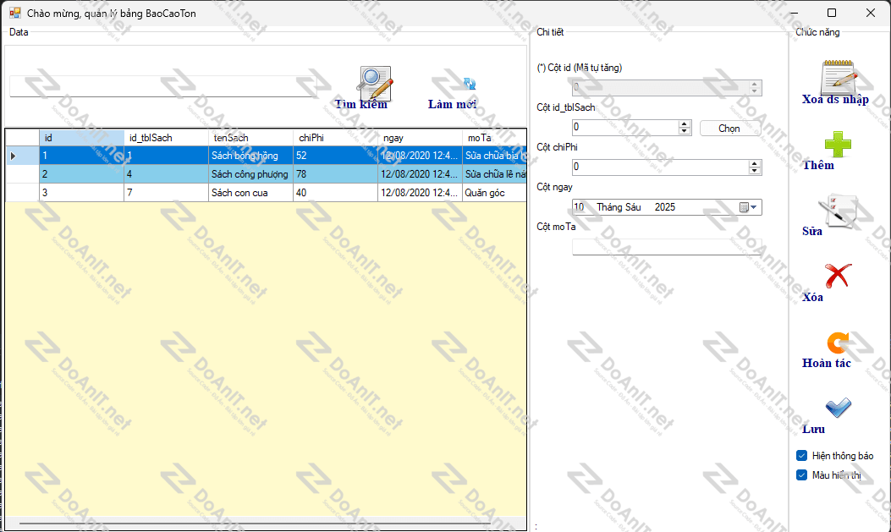
Task: Click the chiPhi cell "40"
Action: tap(336, 193)
